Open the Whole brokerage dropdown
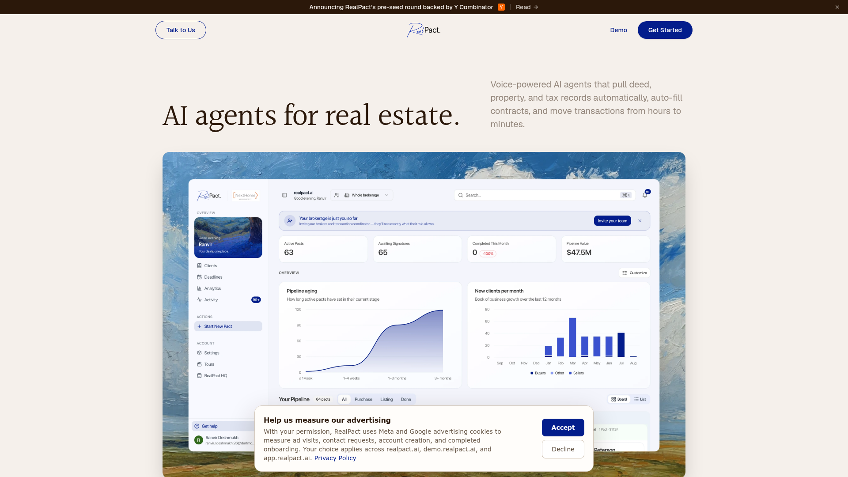This screenshot has width=848, height=477. click(x=362, y=195)
